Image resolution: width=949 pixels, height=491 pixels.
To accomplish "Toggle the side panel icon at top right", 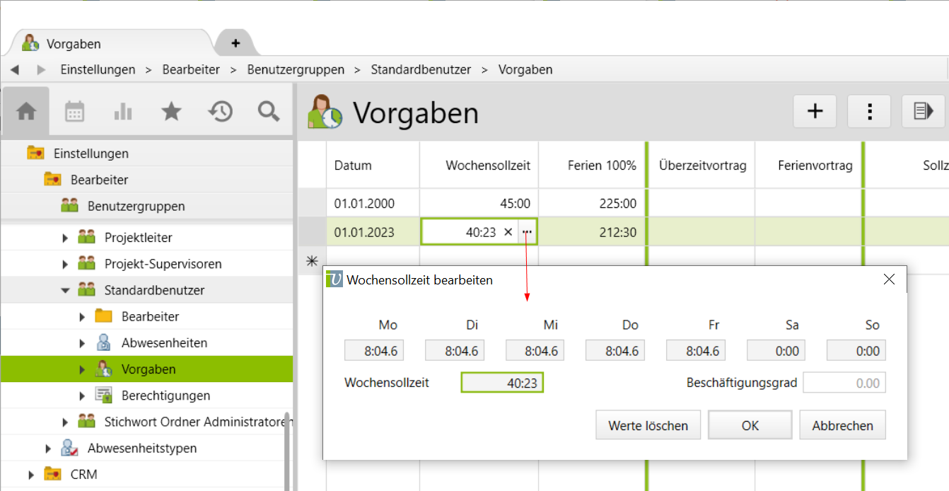I will [x=924, y=111].
